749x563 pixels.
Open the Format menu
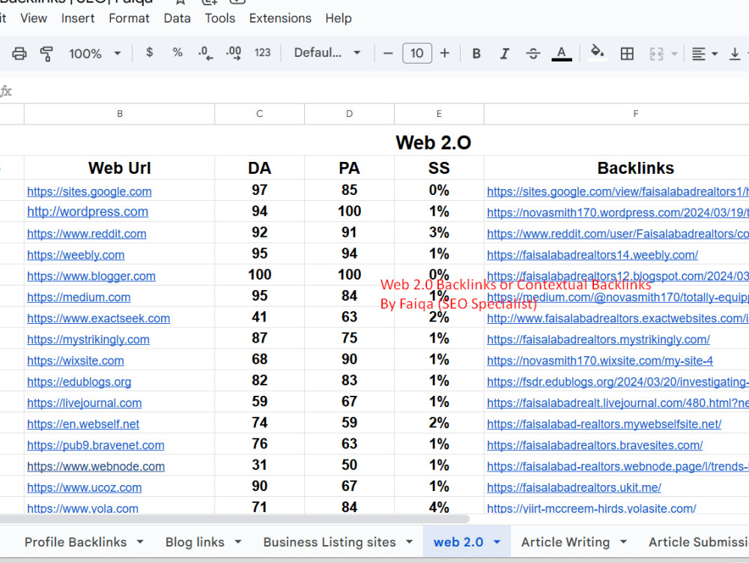(x=129, y=18)
